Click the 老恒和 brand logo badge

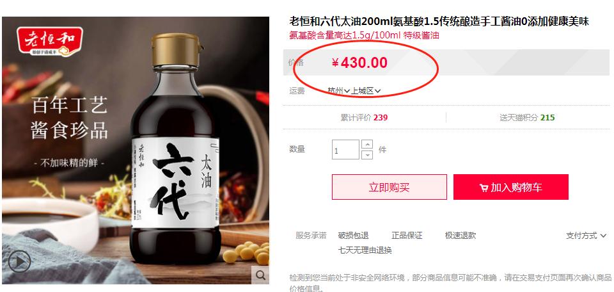coord(49,42)
